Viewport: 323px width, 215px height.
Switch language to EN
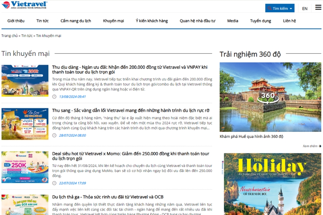tap(305, 9)
